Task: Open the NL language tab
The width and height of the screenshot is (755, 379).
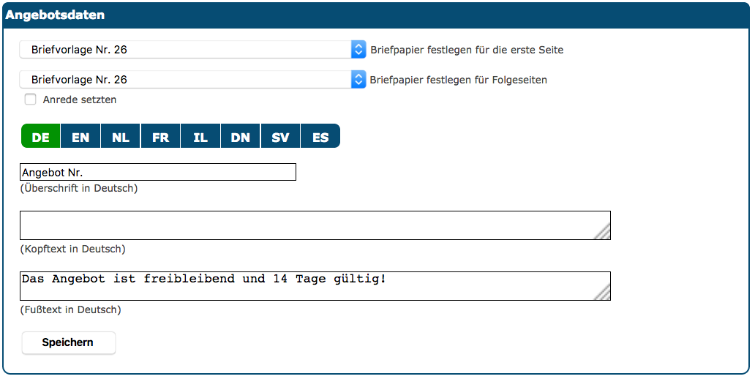Action: click(x=121, y=137)
